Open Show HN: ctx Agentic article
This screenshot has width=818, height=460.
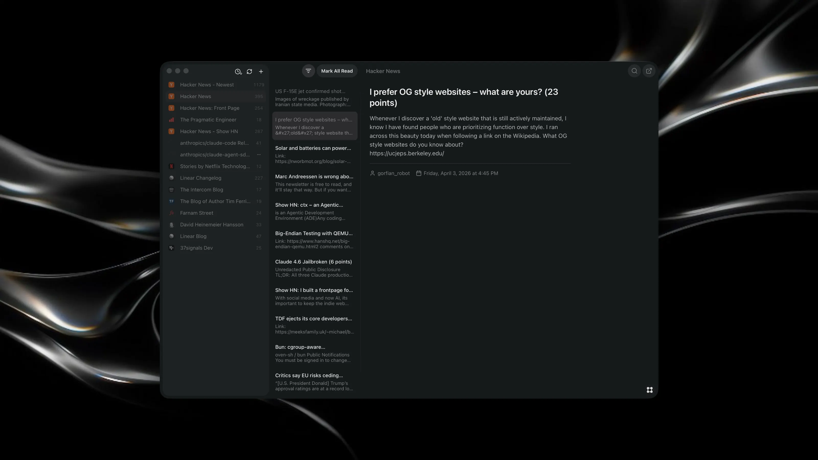coord(315,211)
